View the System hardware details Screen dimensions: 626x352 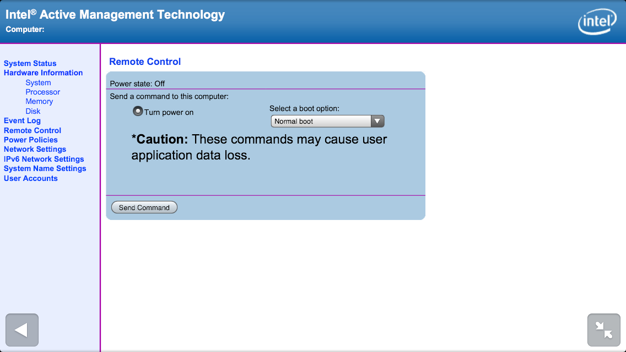click(x=38, y=82)
